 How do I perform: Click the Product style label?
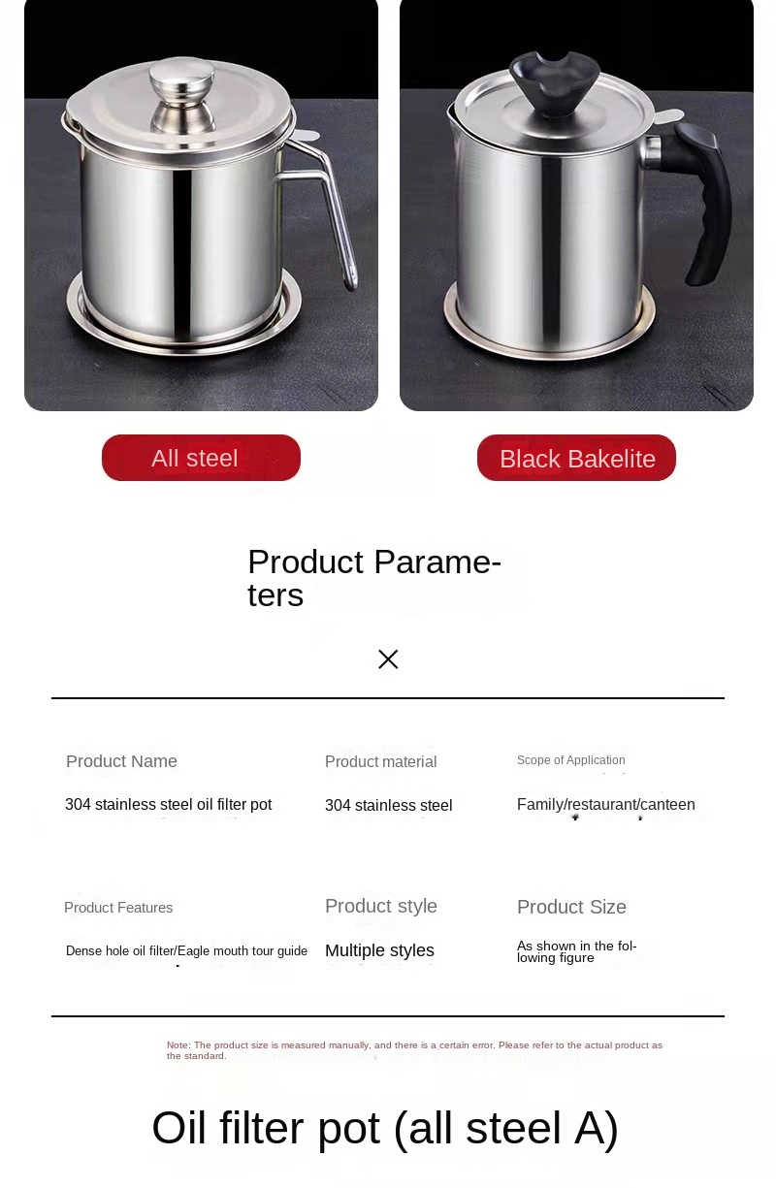(380, 906)
